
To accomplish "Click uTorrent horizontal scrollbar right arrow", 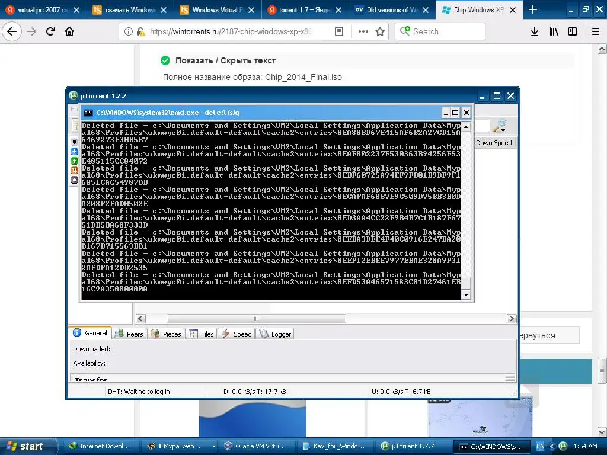I will pos(512,318).
